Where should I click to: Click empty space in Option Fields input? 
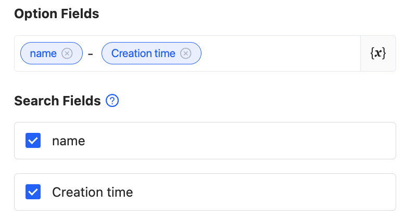point(281,53)
